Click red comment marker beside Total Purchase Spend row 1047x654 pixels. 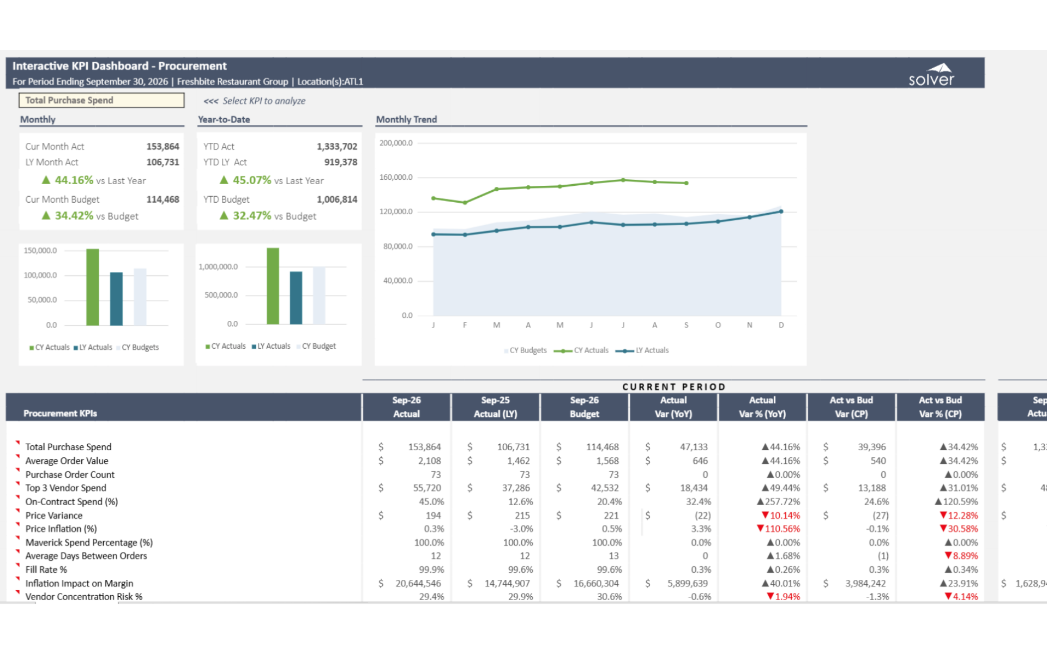(17, 442)
